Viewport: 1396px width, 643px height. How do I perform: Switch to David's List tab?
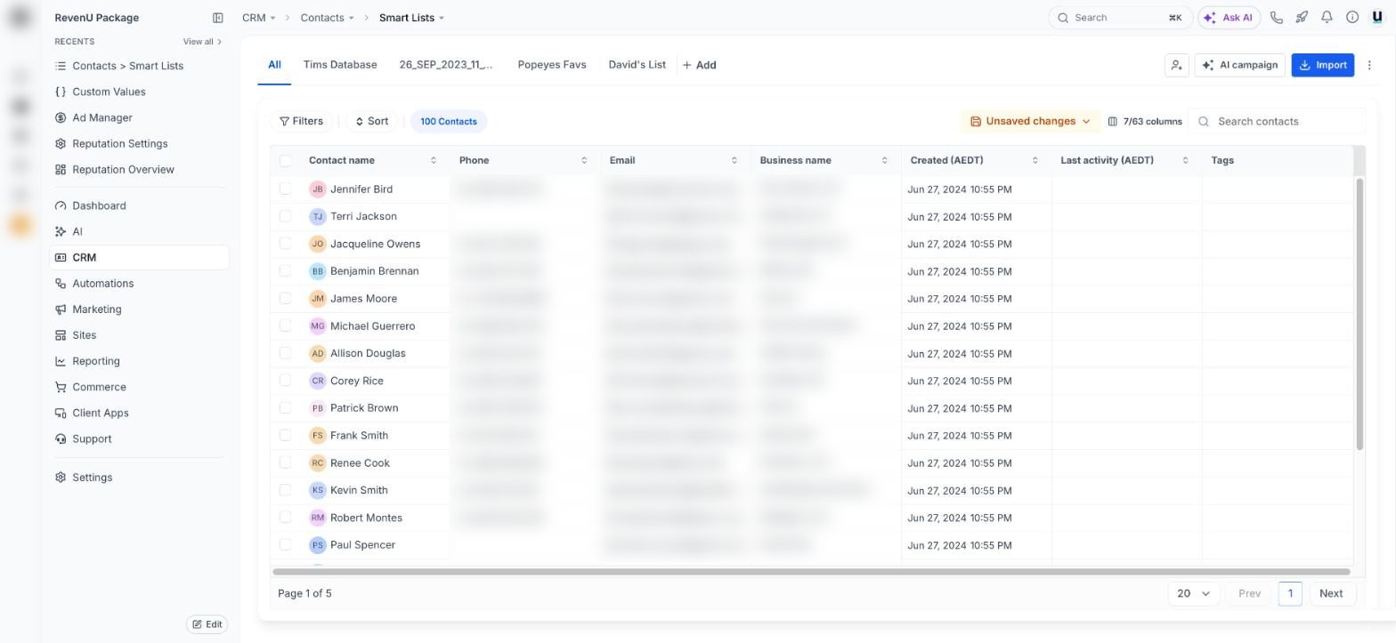pyautogui.click(x=637, y=65)
